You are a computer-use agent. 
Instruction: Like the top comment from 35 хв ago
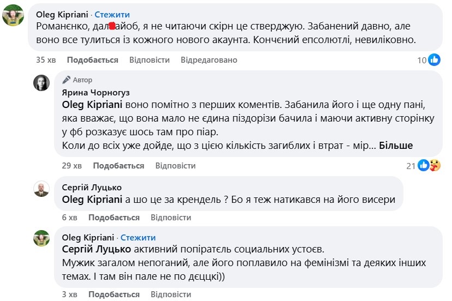[93, 60]
